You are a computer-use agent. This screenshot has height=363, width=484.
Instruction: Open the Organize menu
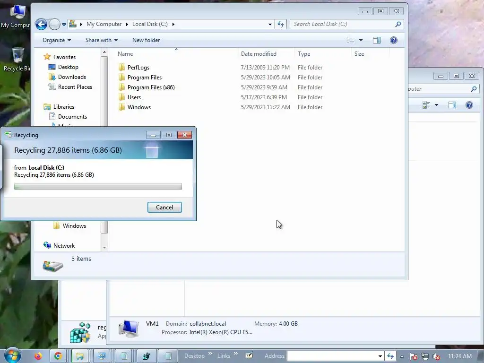(57, 40)
